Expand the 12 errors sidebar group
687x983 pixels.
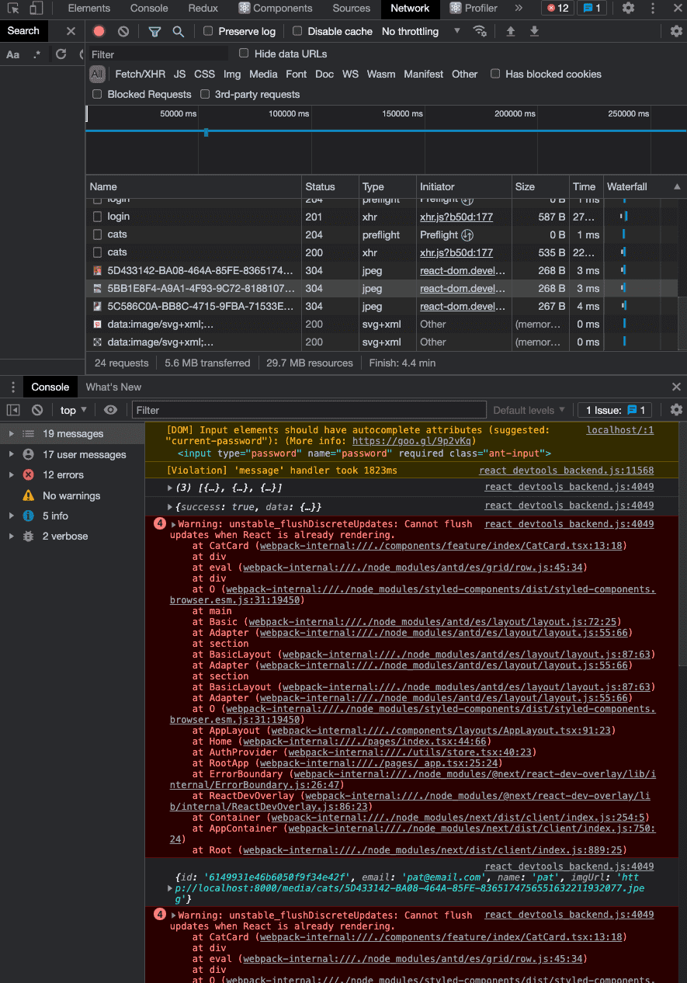point(11,474)
